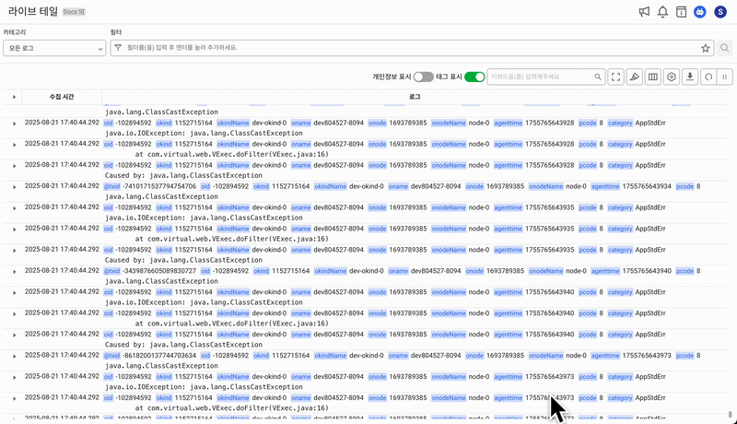Save filter with the star icon
The height and width of the screenshot is (424, 737).
705,48
